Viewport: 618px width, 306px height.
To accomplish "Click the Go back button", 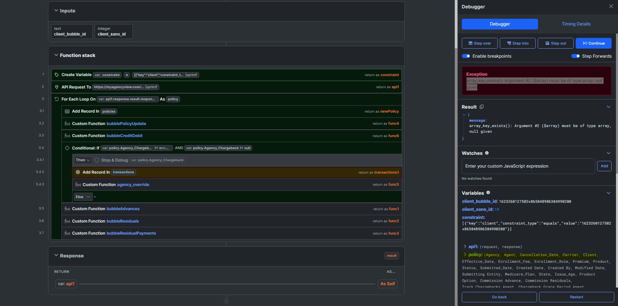I will [x=499, y=297].
